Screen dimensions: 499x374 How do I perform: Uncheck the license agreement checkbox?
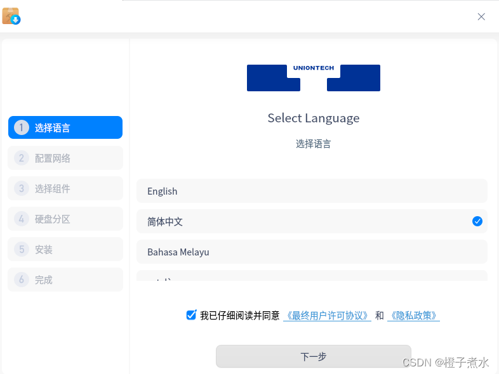click(191, 315)
